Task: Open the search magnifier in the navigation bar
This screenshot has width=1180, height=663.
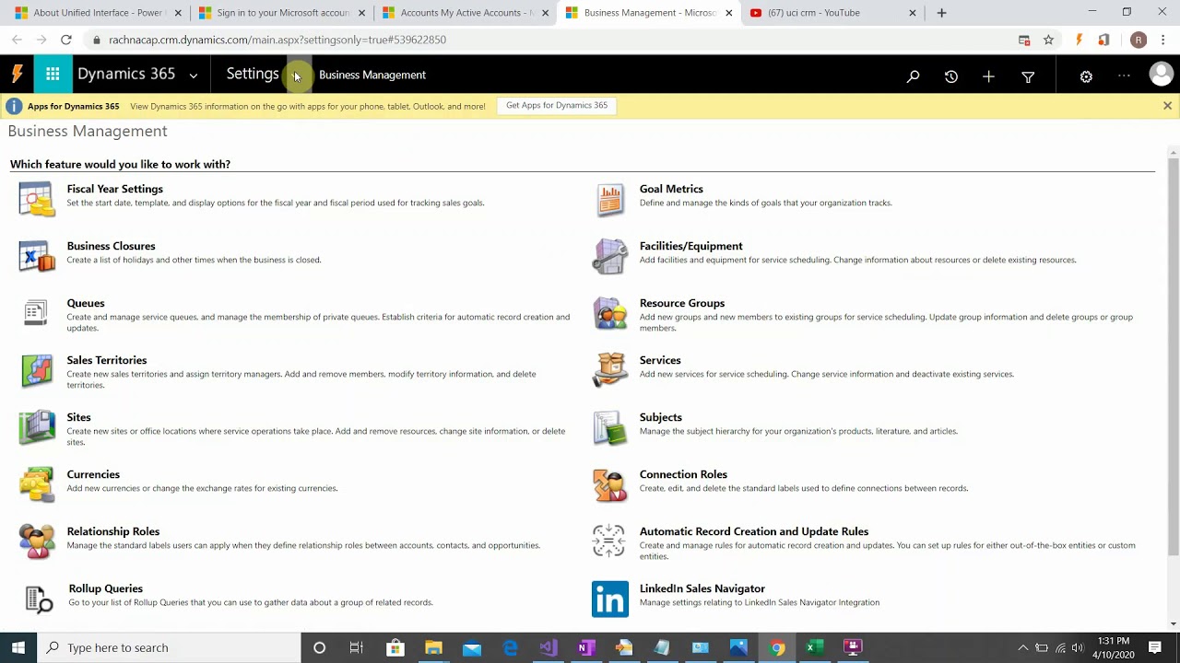Action: 913,76
